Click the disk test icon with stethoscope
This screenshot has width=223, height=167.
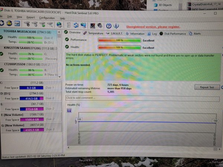(x=27, y=24)
